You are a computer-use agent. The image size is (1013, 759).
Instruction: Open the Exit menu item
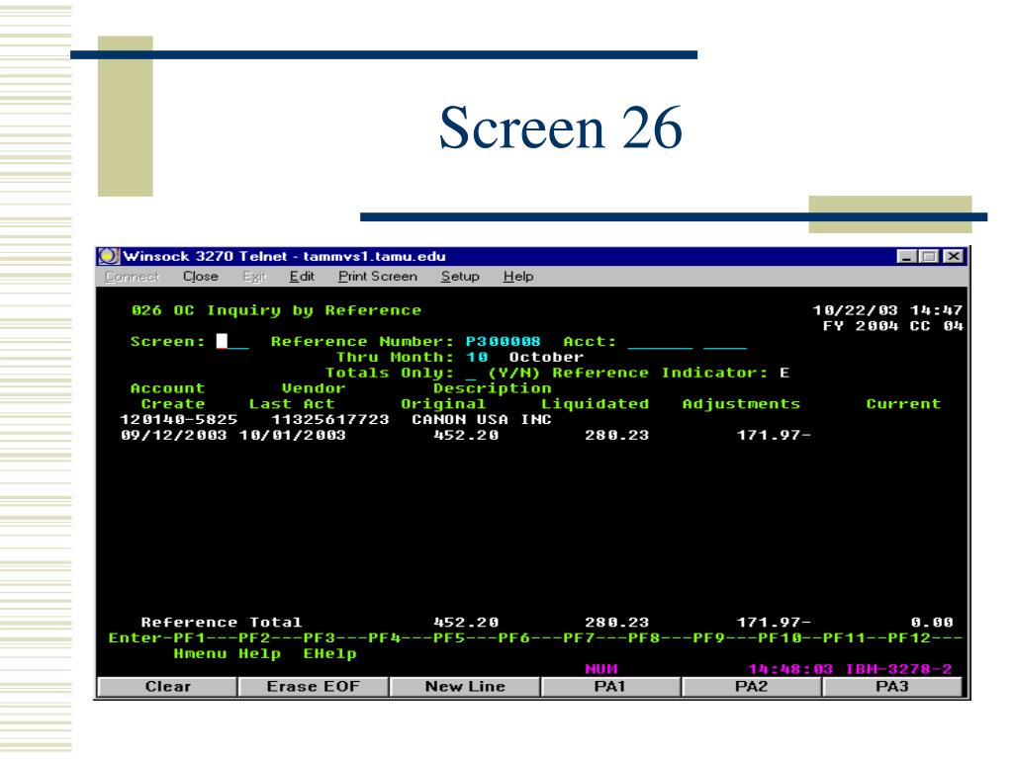254,277
